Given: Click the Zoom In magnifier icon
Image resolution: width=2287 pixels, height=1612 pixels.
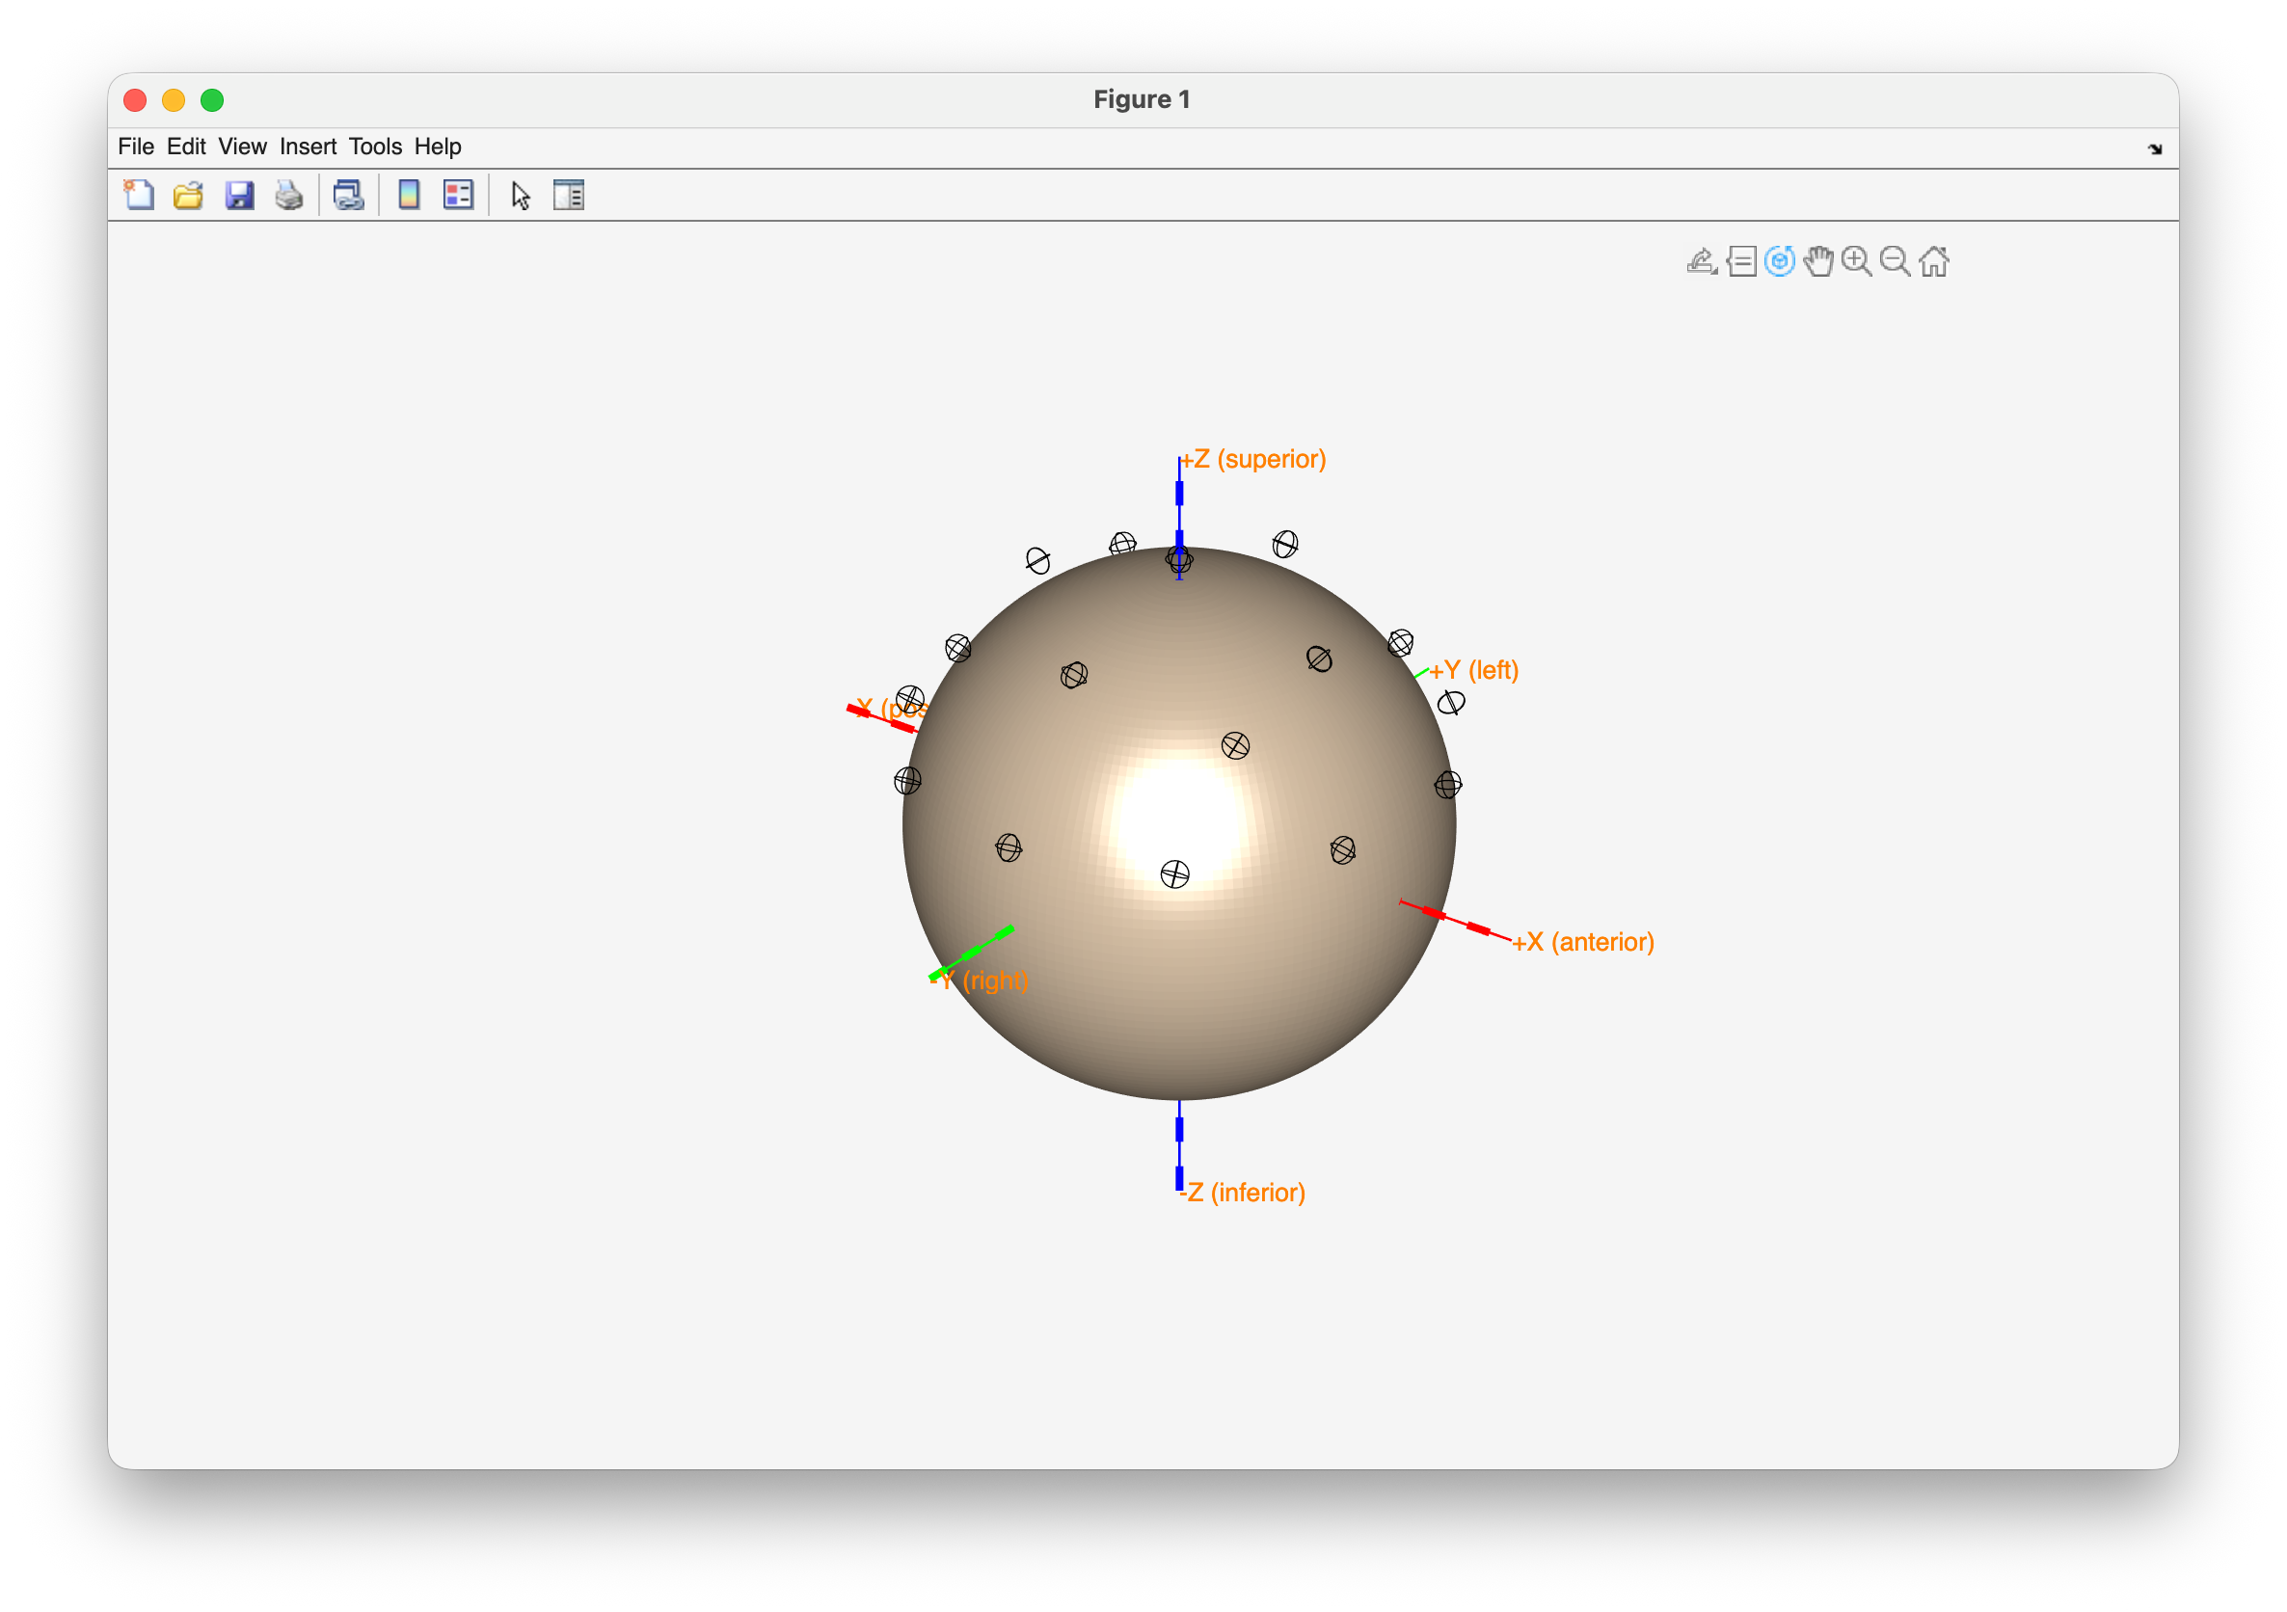Looking at the screenshot, I should click(1856, 261).
